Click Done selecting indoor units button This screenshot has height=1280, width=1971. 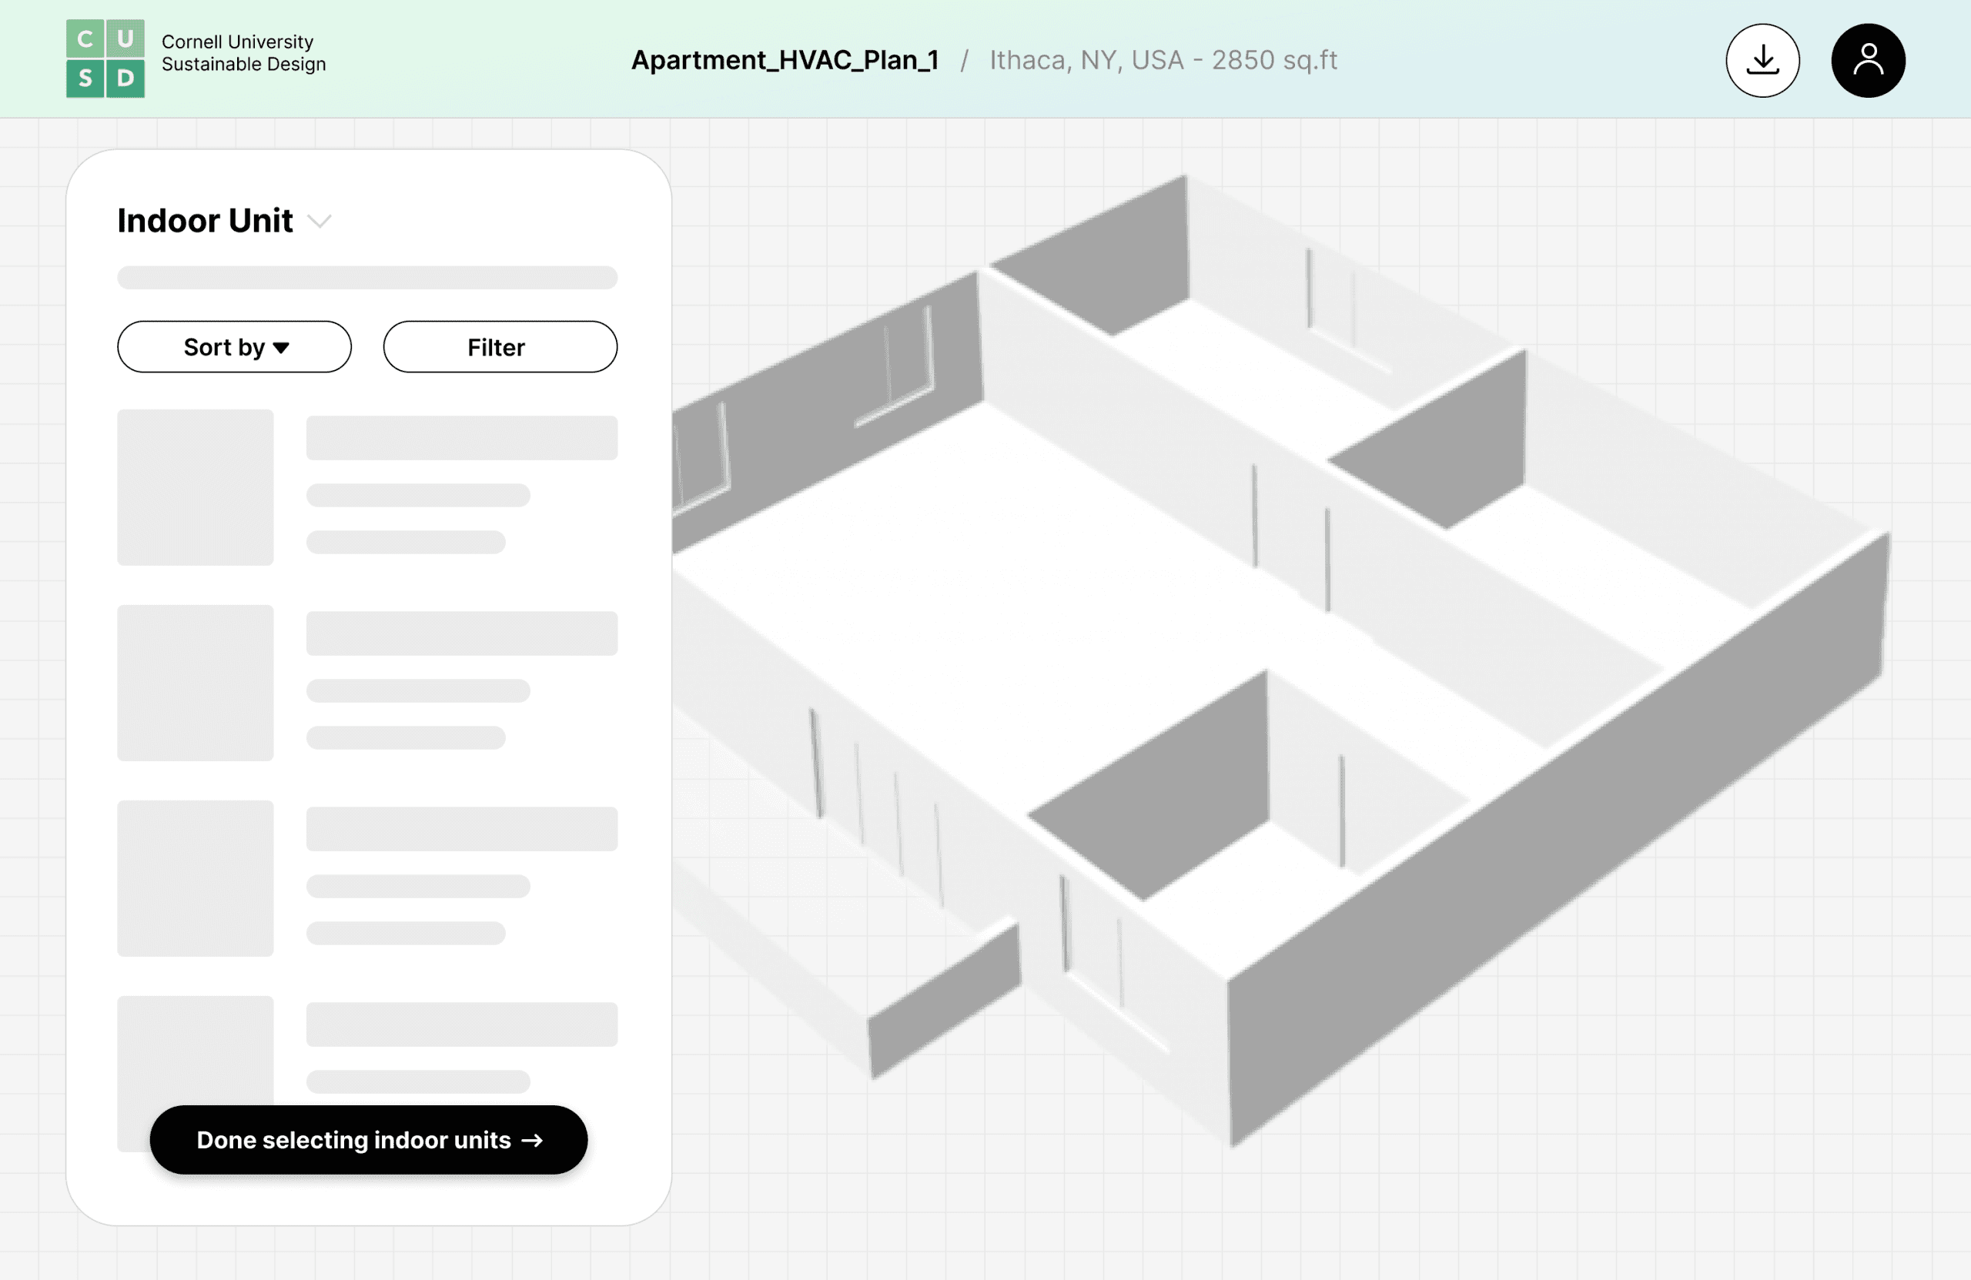click(369, 1139)
